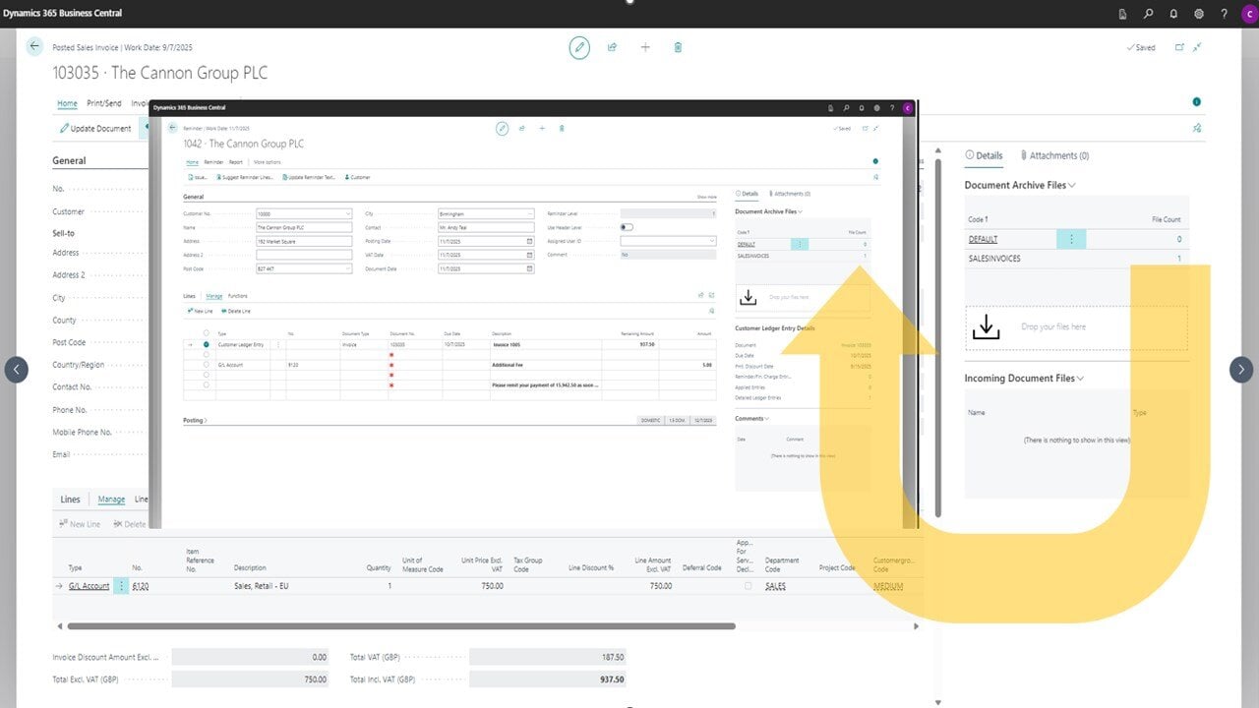
Task: Select the Details tab in right FactBox
Action: click(x=984, y=155)
